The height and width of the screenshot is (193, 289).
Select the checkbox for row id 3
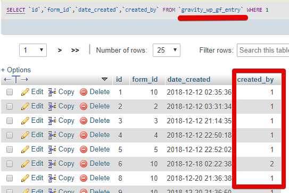pyautogui.click(x=10, y=121)
